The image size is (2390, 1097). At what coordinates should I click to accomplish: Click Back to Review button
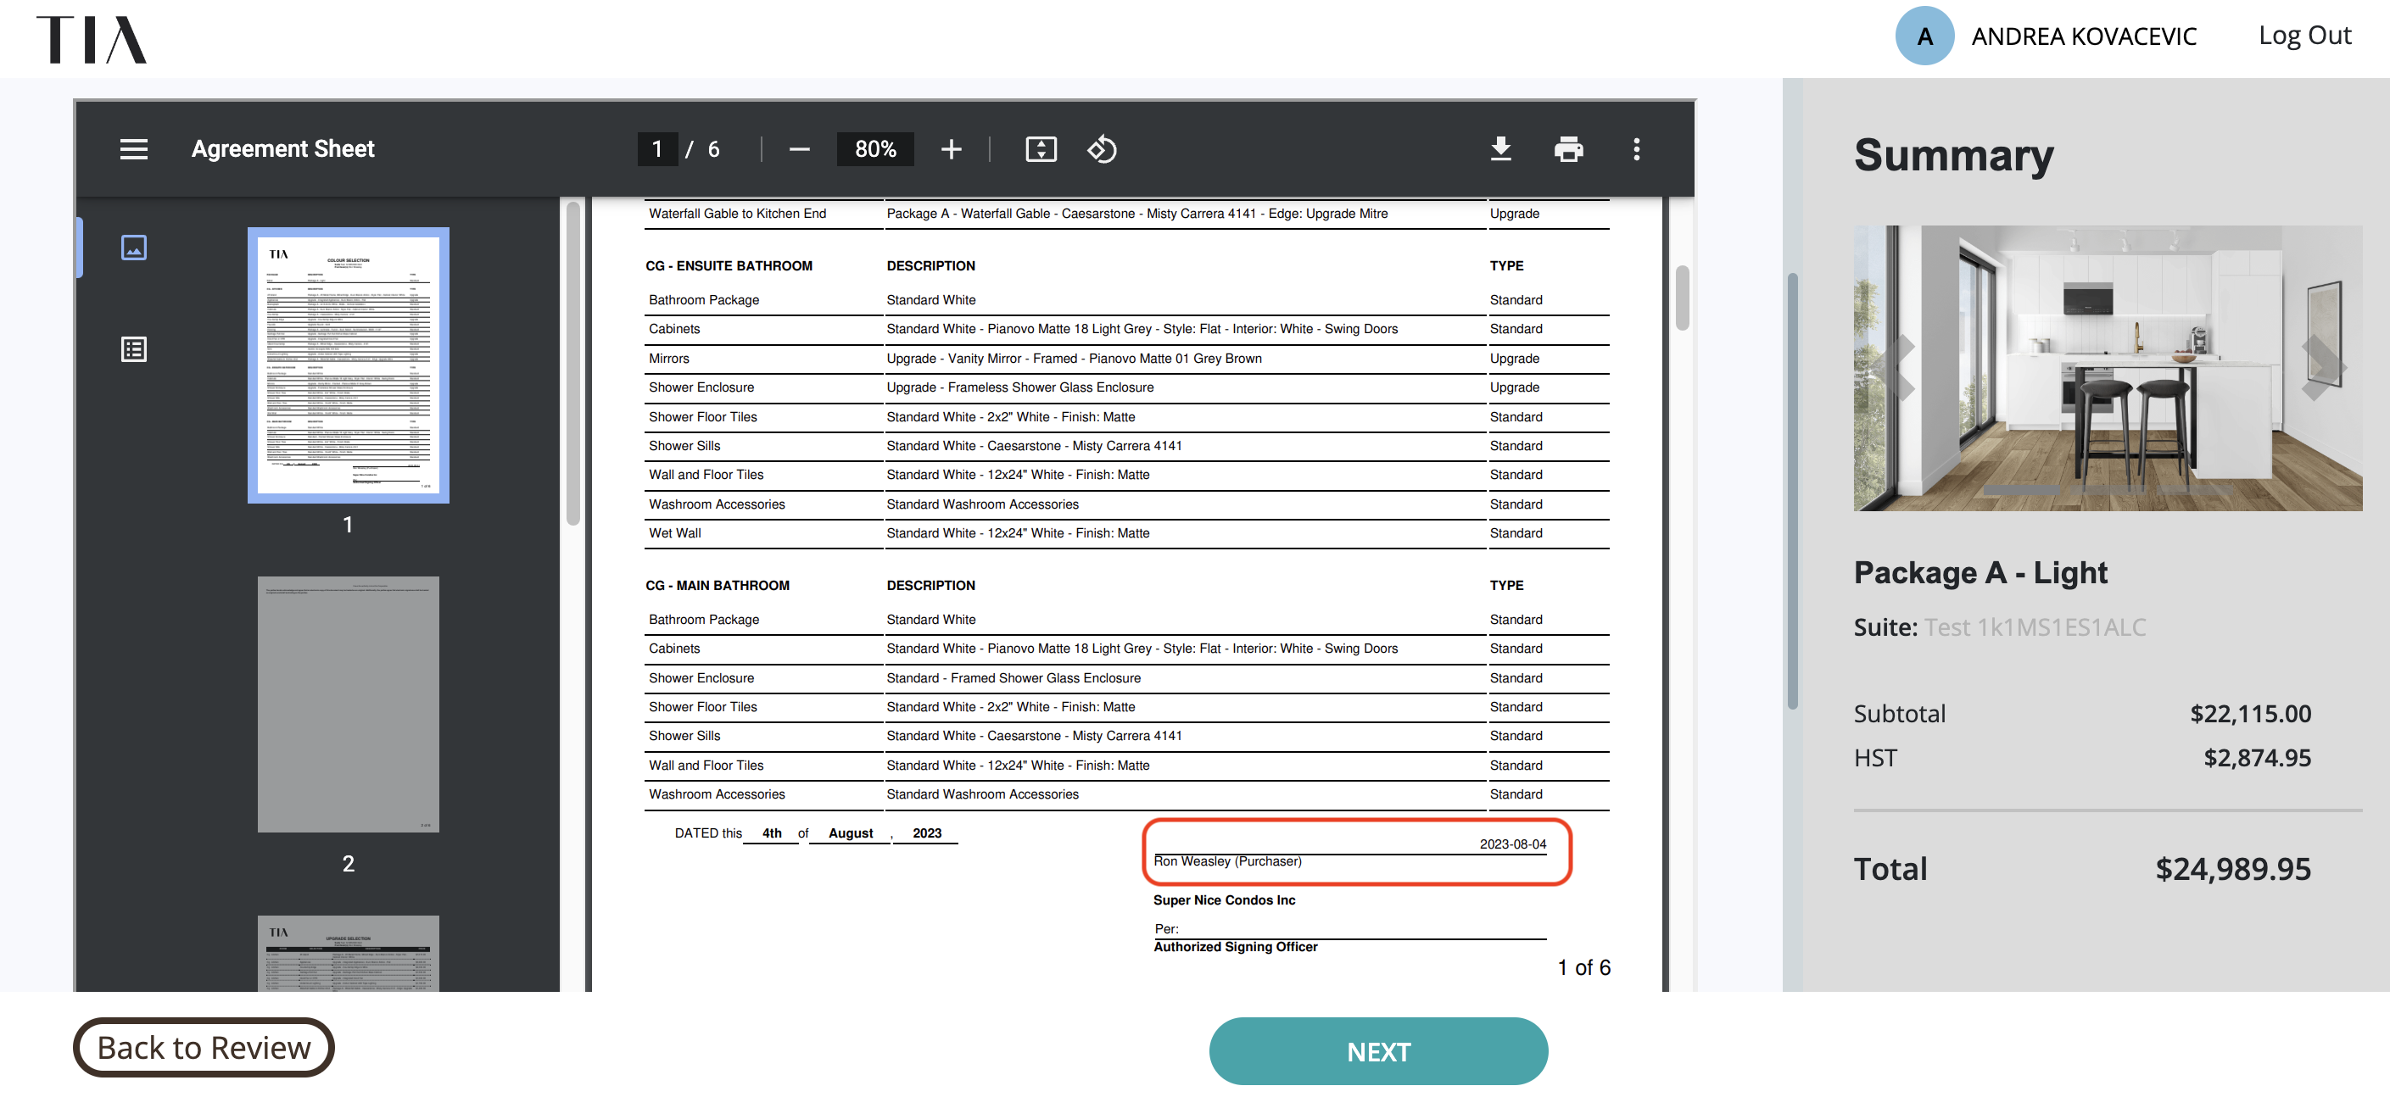[x=204, y=1048]
